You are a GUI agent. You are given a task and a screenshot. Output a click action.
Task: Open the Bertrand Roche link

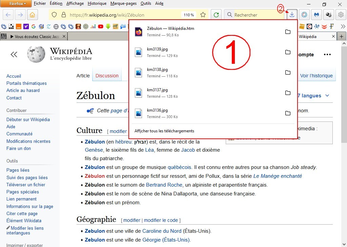click(164, 185)
